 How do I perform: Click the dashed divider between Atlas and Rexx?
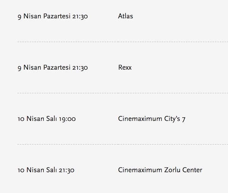(114, 42)
